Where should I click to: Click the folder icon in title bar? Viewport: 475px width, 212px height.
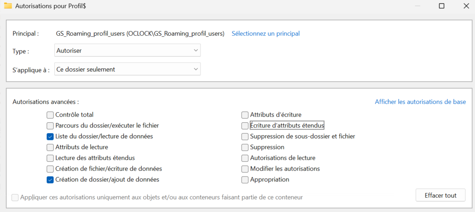(x=8, y=6)
